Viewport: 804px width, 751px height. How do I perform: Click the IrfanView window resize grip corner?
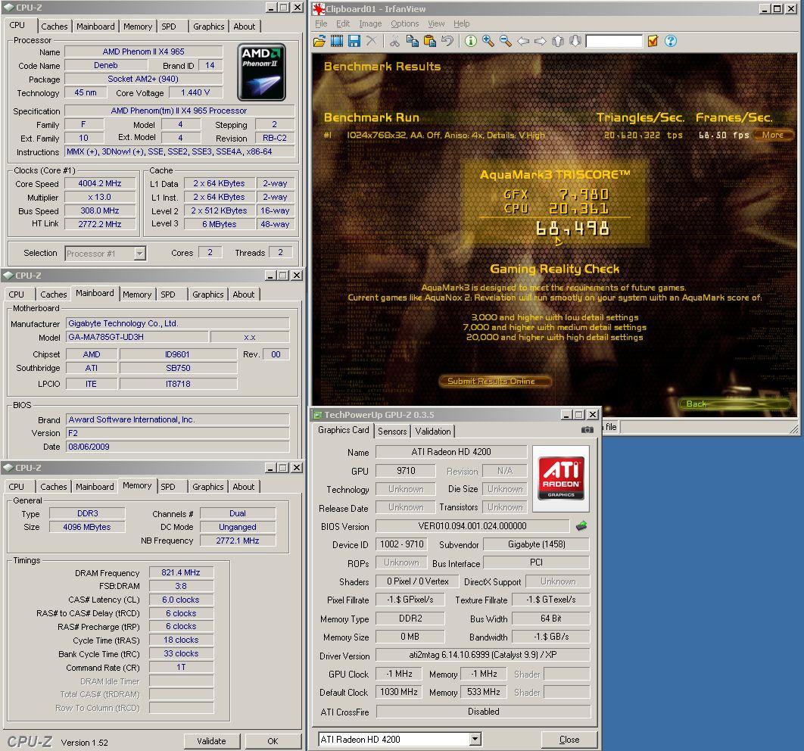(x=794, y=429)
